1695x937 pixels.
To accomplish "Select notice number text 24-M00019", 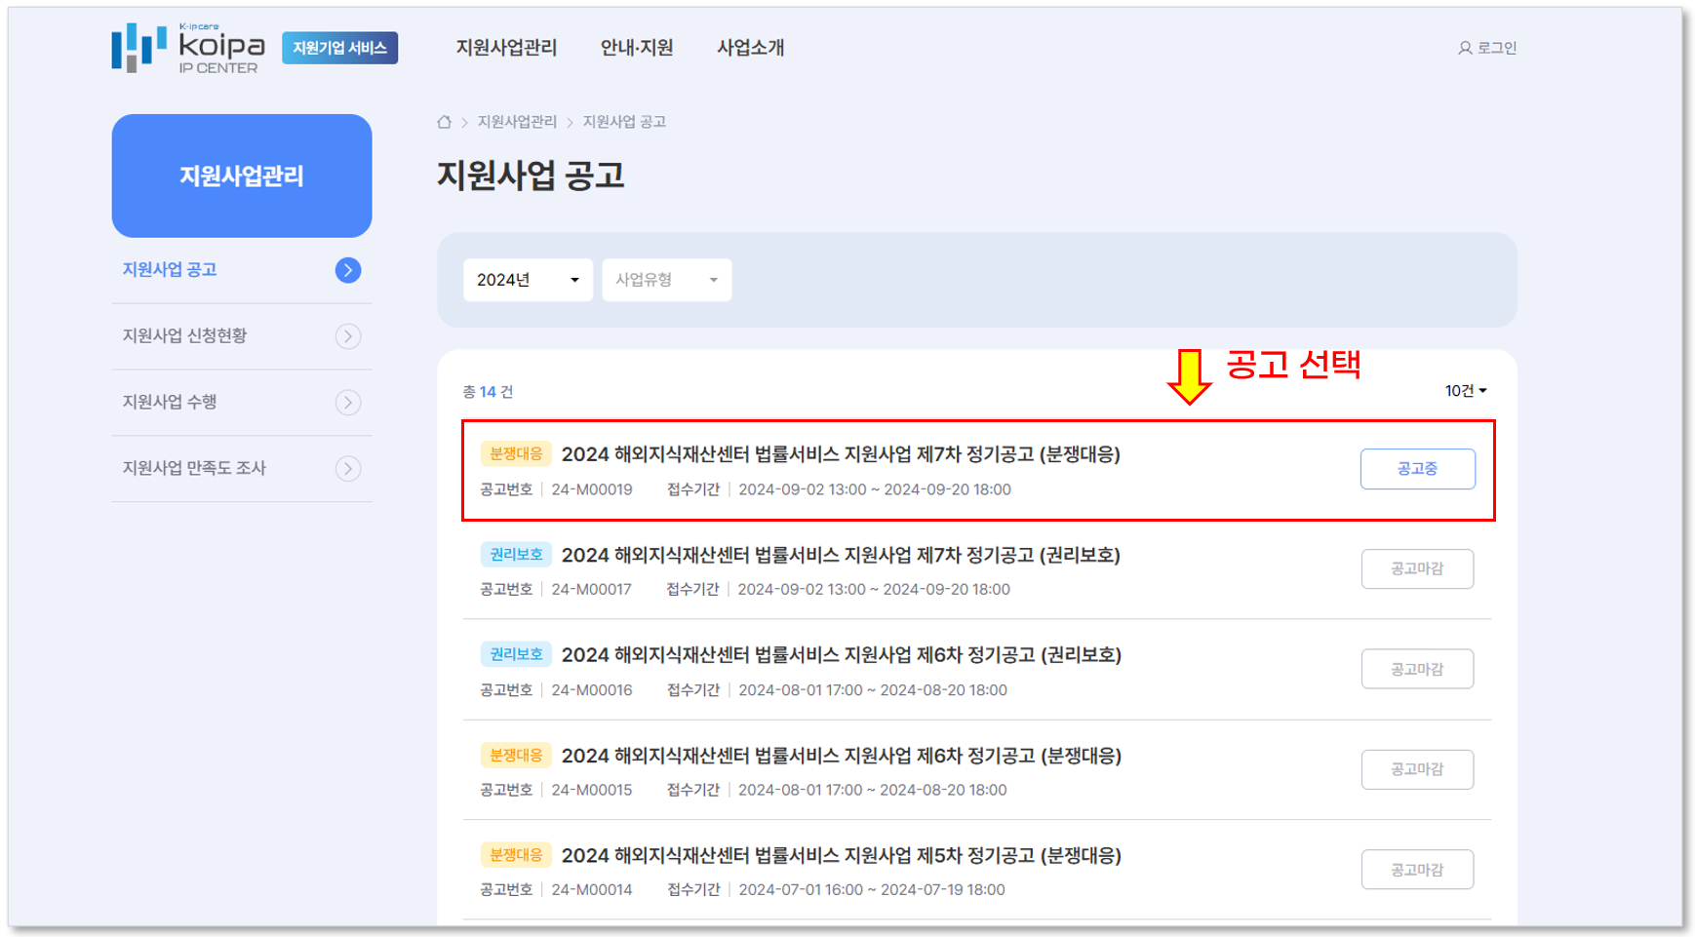I will [592, 489].
